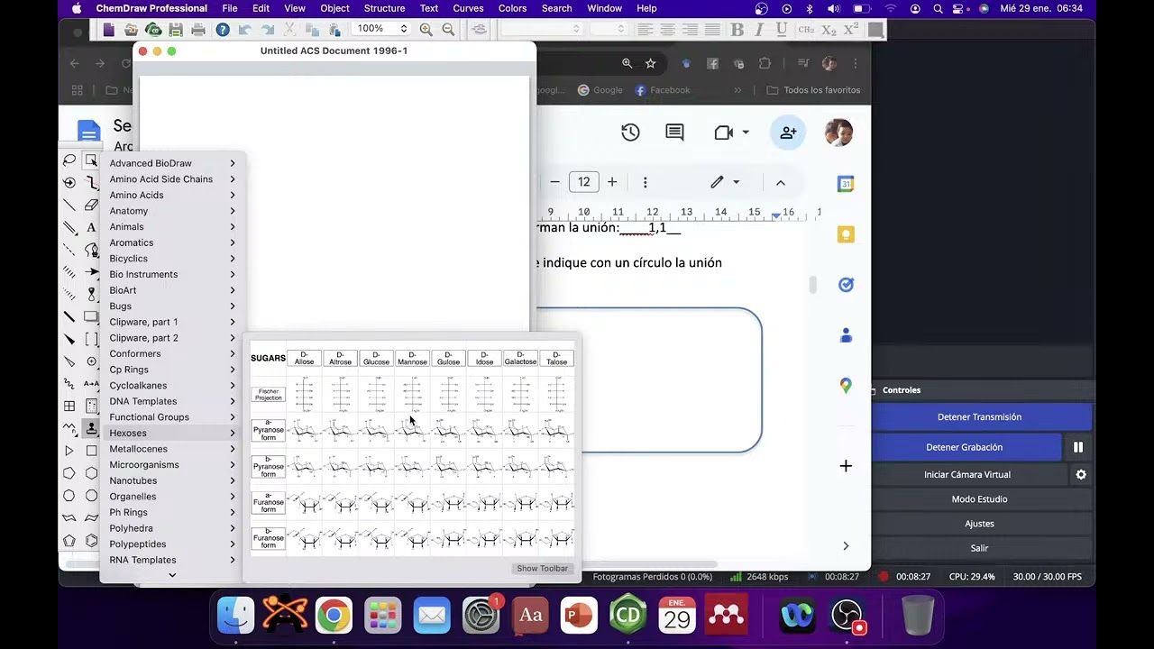Open the Structure menu
Image resolution: width=1154 pixels, height=649 pixels.
(384, 8)
